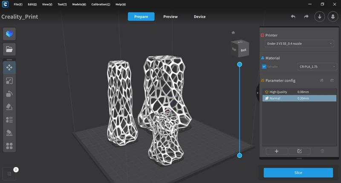
Task: Minimize the Creality Print window
Action: tap(310, 4)
